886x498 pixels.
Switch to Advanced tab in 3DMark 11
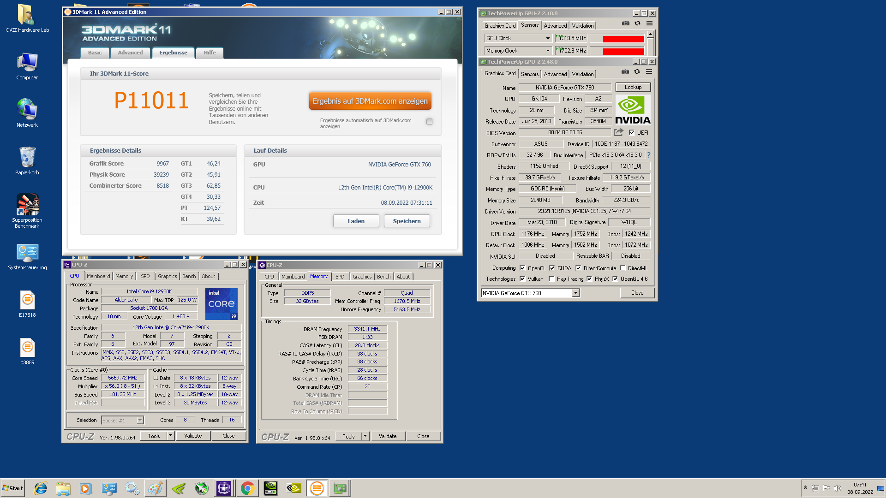click(130, 53)
